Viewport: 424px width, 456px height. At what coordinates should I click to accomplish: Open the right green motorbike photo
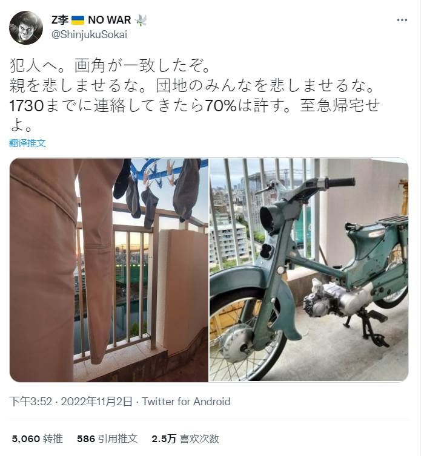point(309,270)
